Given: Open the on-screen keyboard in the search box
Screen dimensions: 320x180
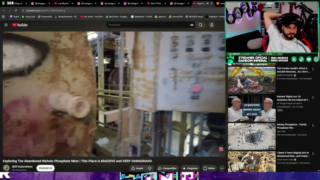Looking at the screenshot, I should (x=192, y=25).
